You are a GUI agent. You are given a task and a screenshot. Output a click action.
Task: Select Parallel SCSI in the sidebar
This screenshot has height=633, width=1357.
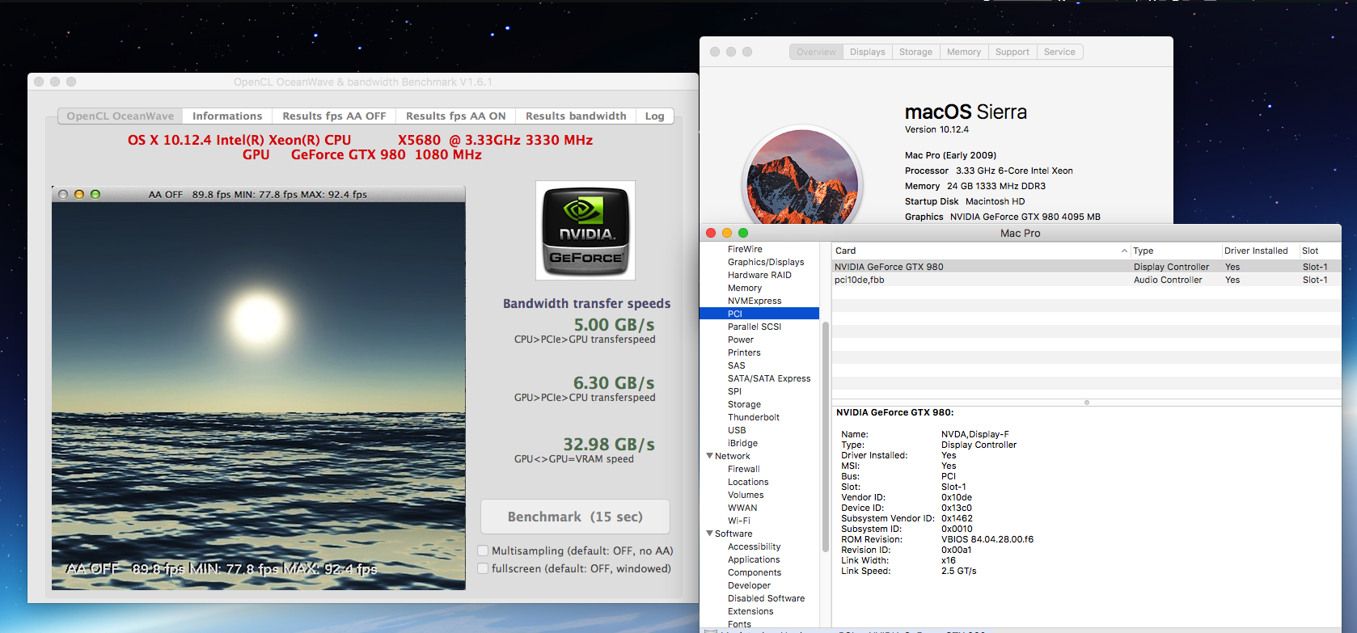tap(755, 327)
